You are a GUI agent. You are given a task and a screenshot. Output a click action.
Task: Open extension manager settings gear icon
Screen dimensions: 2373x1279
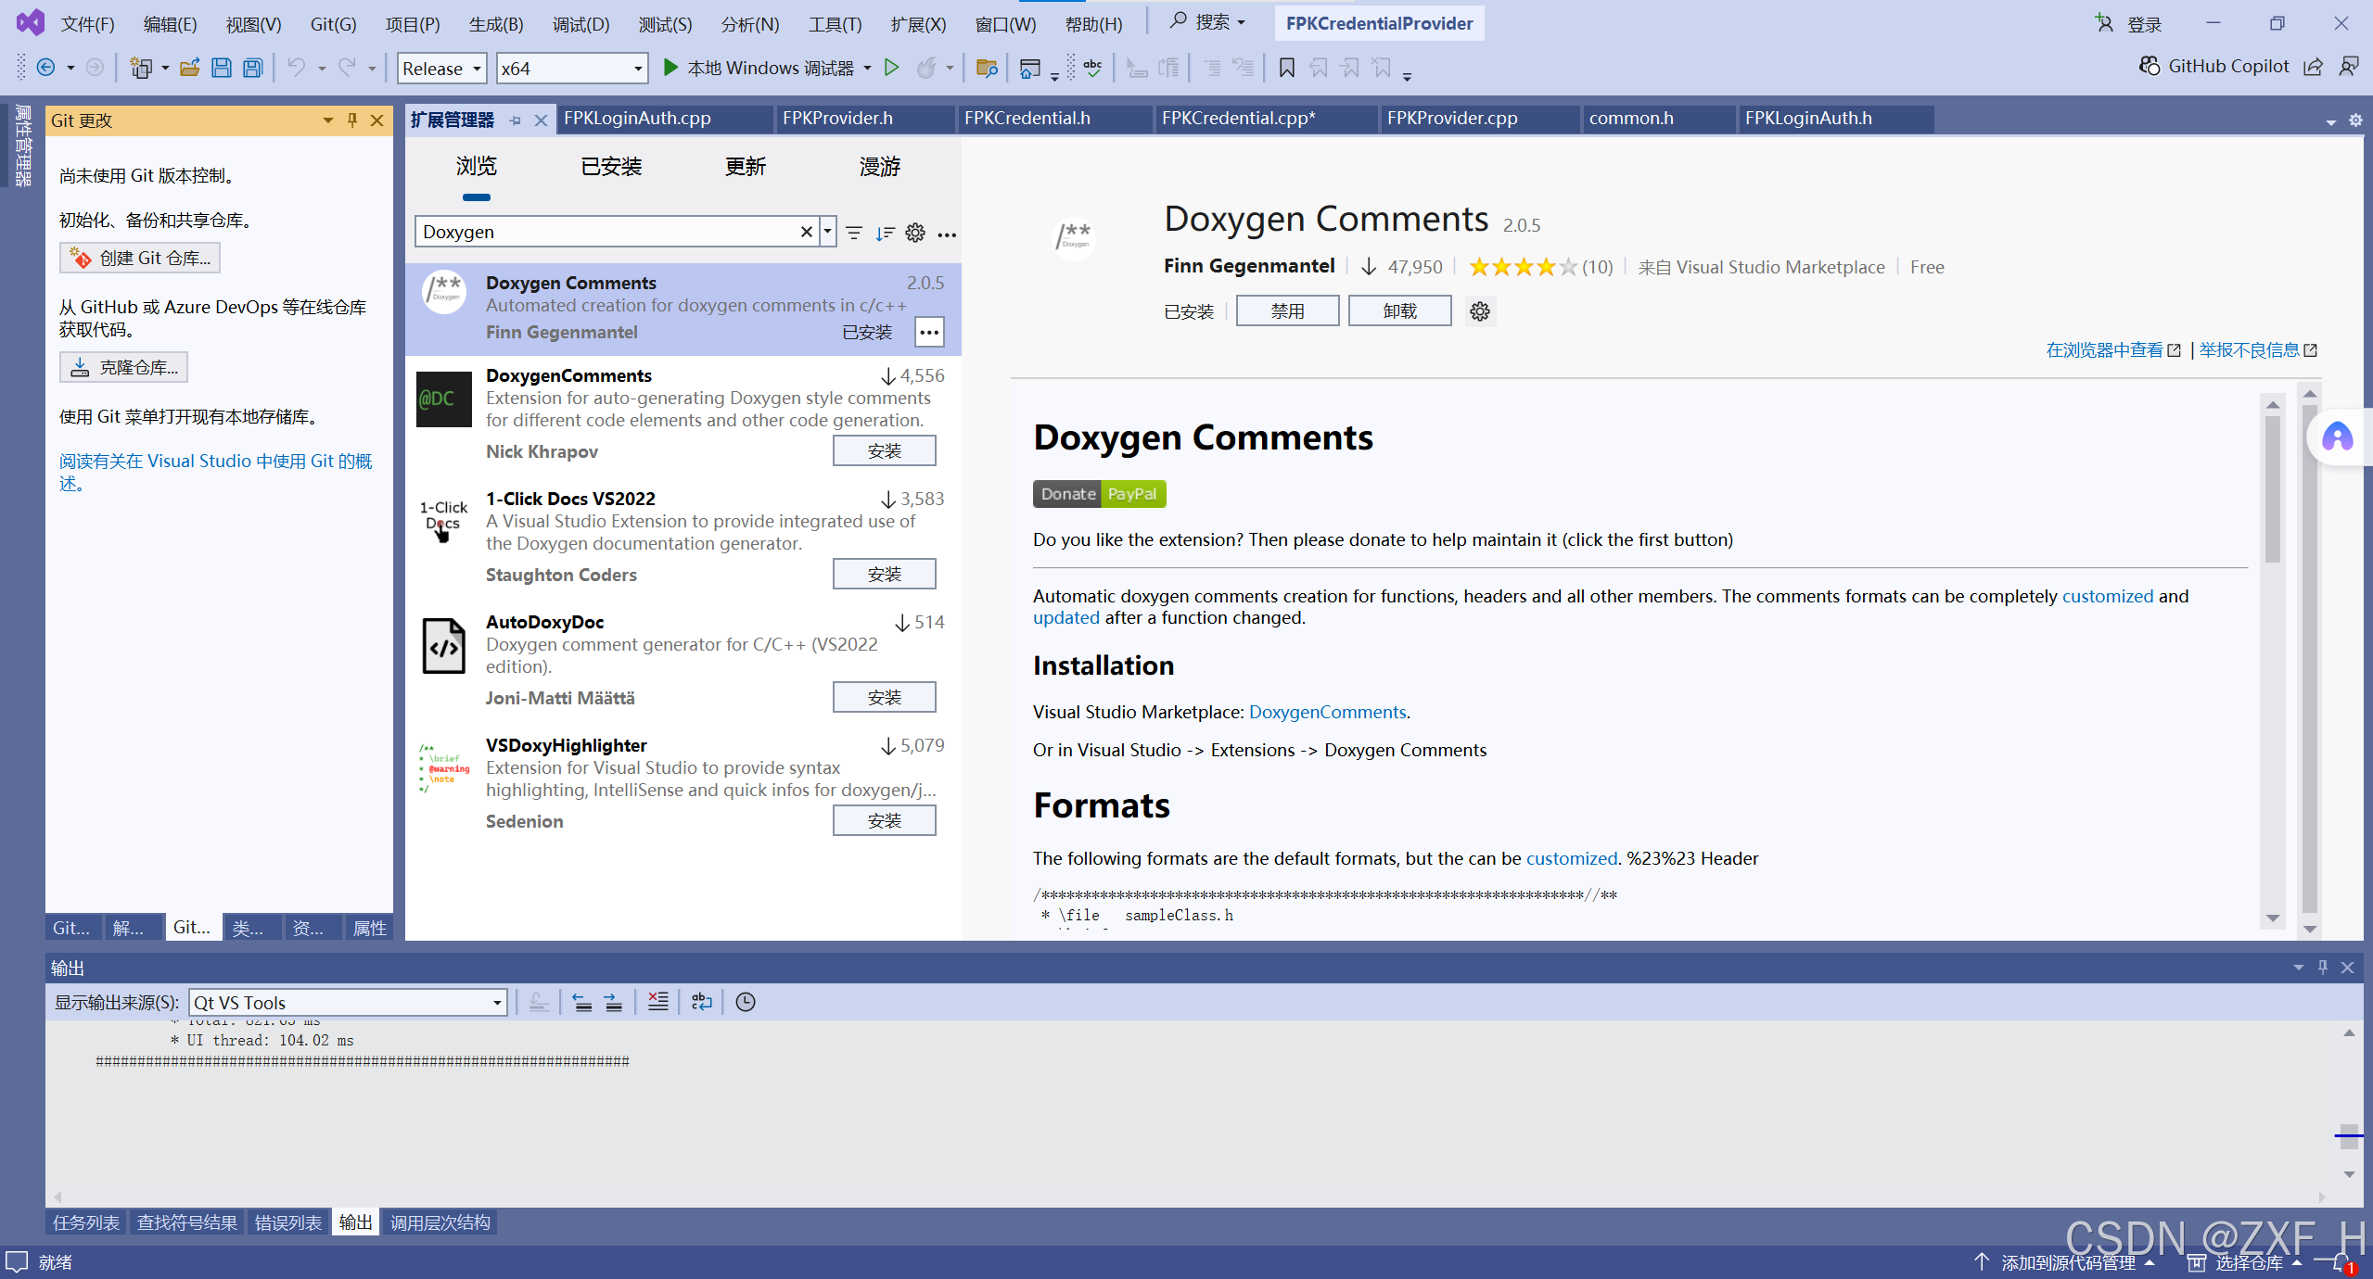pyautogui.click(x=915, y=233)
